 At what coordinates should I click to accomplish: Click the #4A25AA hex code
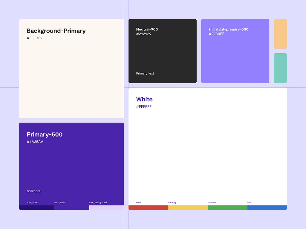tap(35, 142)
